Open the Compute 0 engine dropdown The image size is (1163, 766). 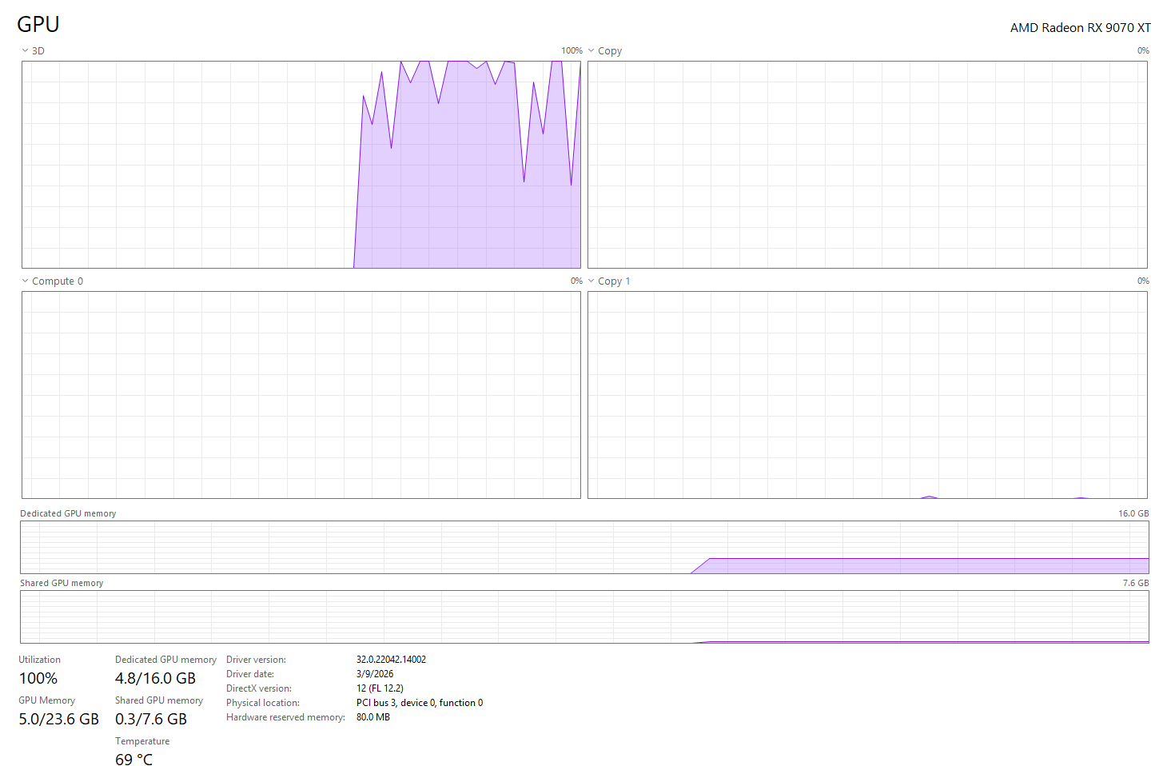point(52,281)
